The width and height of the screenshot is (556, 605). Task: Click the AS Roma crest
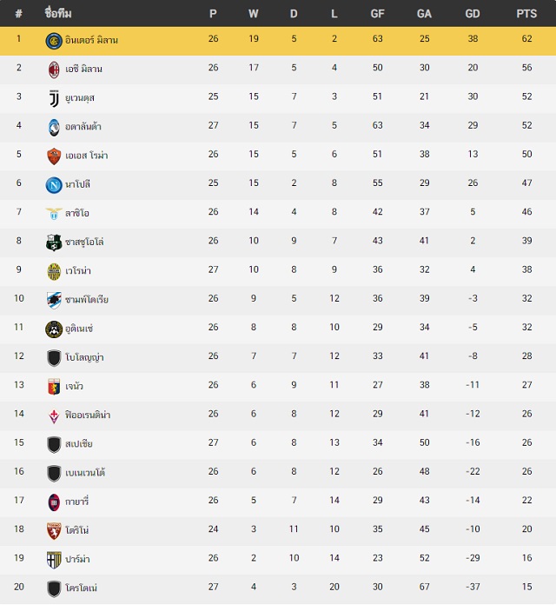(x=54, y=156)
